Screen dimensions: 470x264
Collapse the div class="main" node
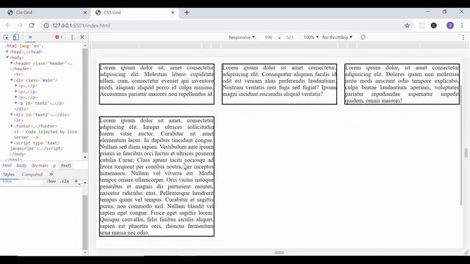click(12, 80)
